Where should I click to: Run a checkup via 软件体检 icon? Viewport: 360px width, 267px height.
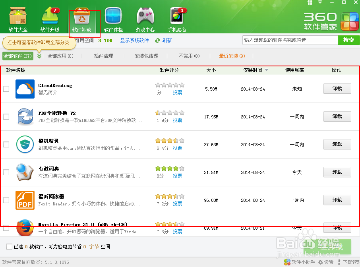113,16
